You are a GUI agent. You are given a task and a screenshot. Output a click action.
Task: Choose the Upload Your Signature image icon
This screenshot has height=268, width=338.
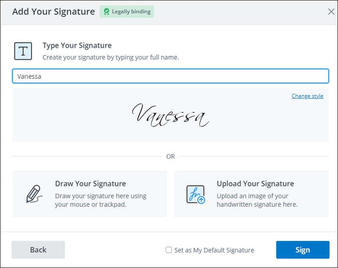[196, 194]
